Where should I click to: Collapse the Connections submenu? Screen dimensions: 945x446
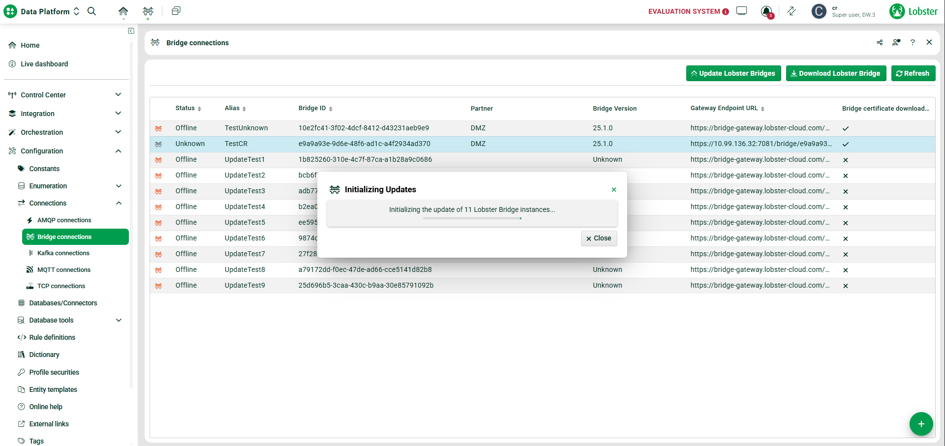[119, 203]
